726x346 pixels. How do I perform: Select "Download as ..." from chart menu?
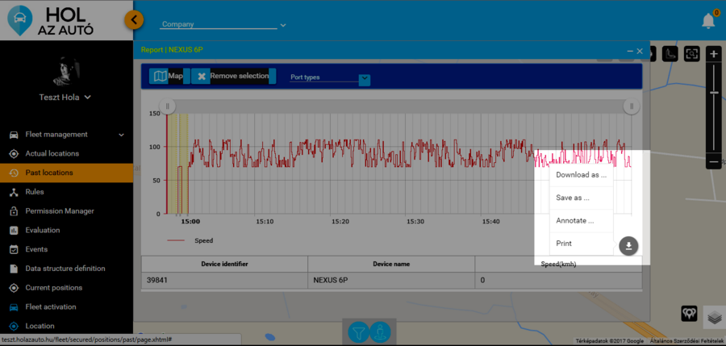click(x=581, y=174)
